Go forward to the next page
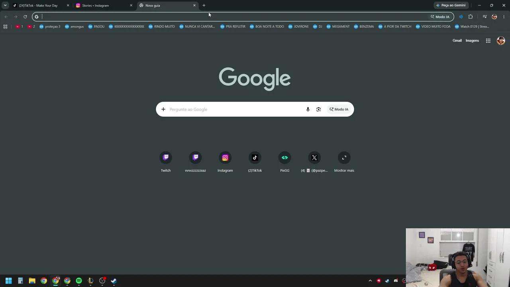The width and height of the screenshot is (510, 287). 16,17
